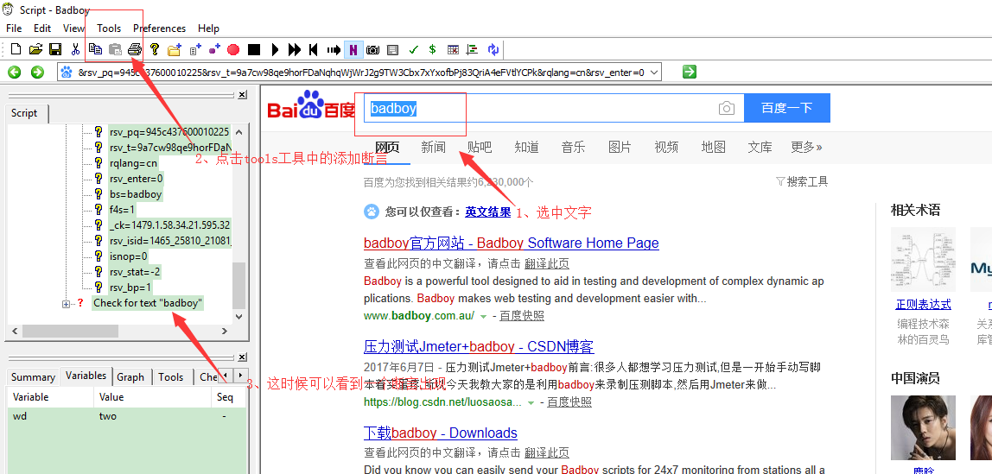Viewport: 992px width, 474px height.
Task: Open the Tools menu
Action: click(109, 28)
